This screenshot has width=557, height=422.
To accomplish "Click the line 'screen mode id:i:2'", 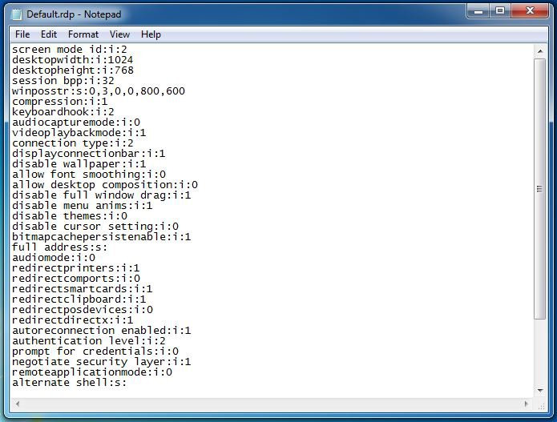I will pos(69,50).
